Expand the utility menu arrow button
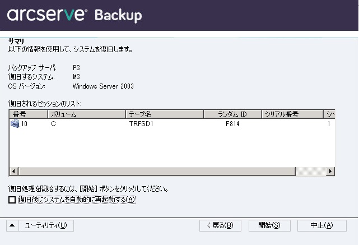Screen dimensions: 359x245 (12, 225)
